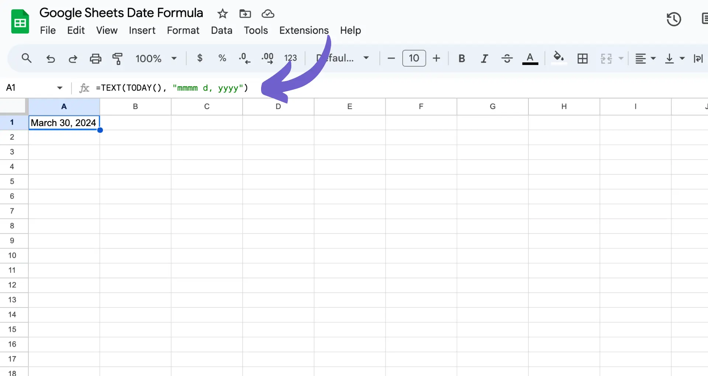Undo the last action
Image resolution: width=708 pixels, height=376 pixels.
(x=51, y=58)
